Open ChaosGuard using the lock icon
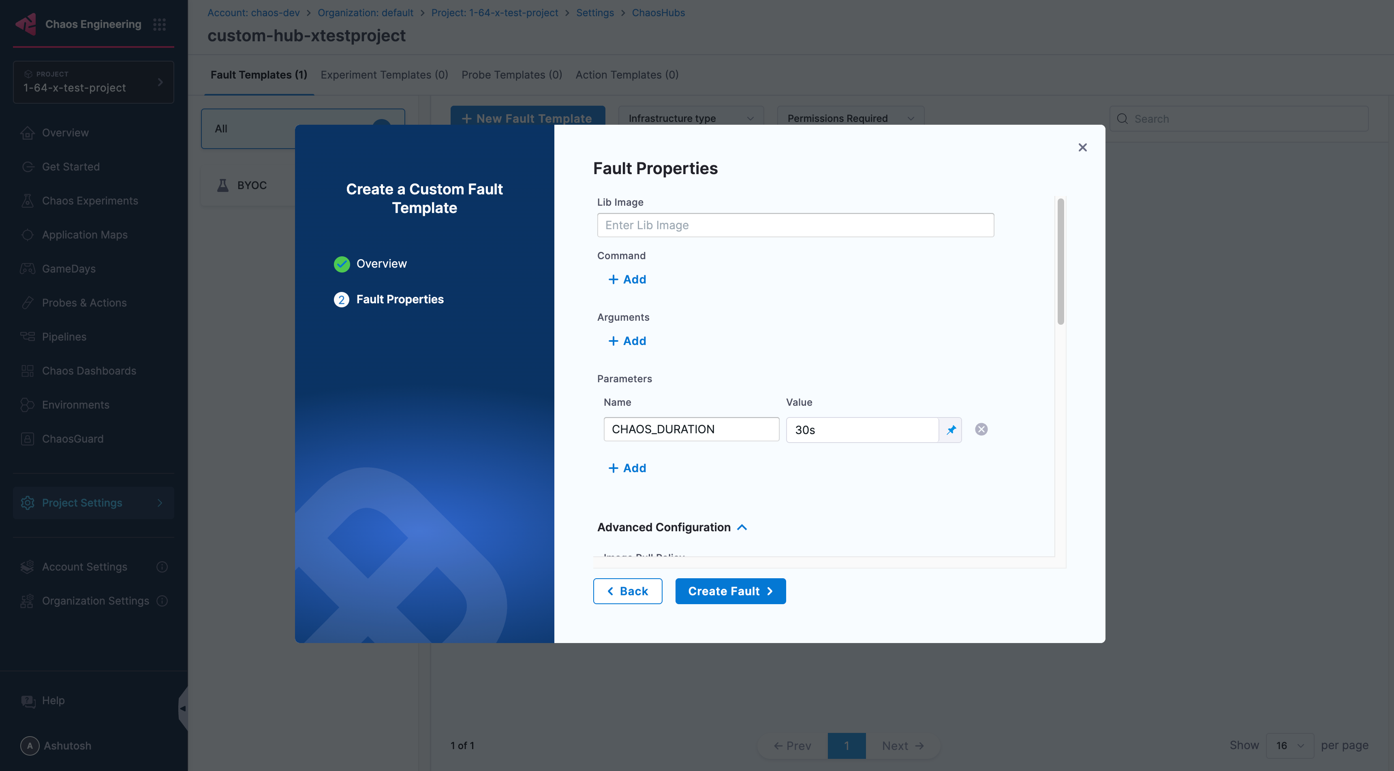Viewport: 1394px width, 771px height. tap(28, 439)
